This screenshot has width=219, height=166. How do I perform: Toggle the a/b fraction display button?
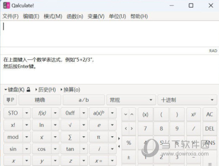click(83, 100)
